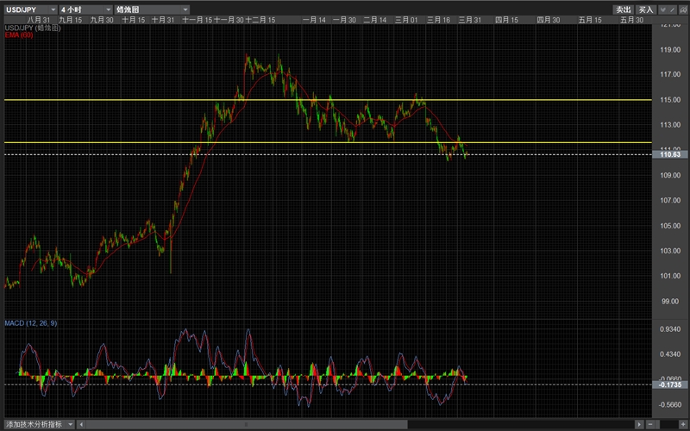Open the 添加技术分析指标 dropdown

[40, 424]
